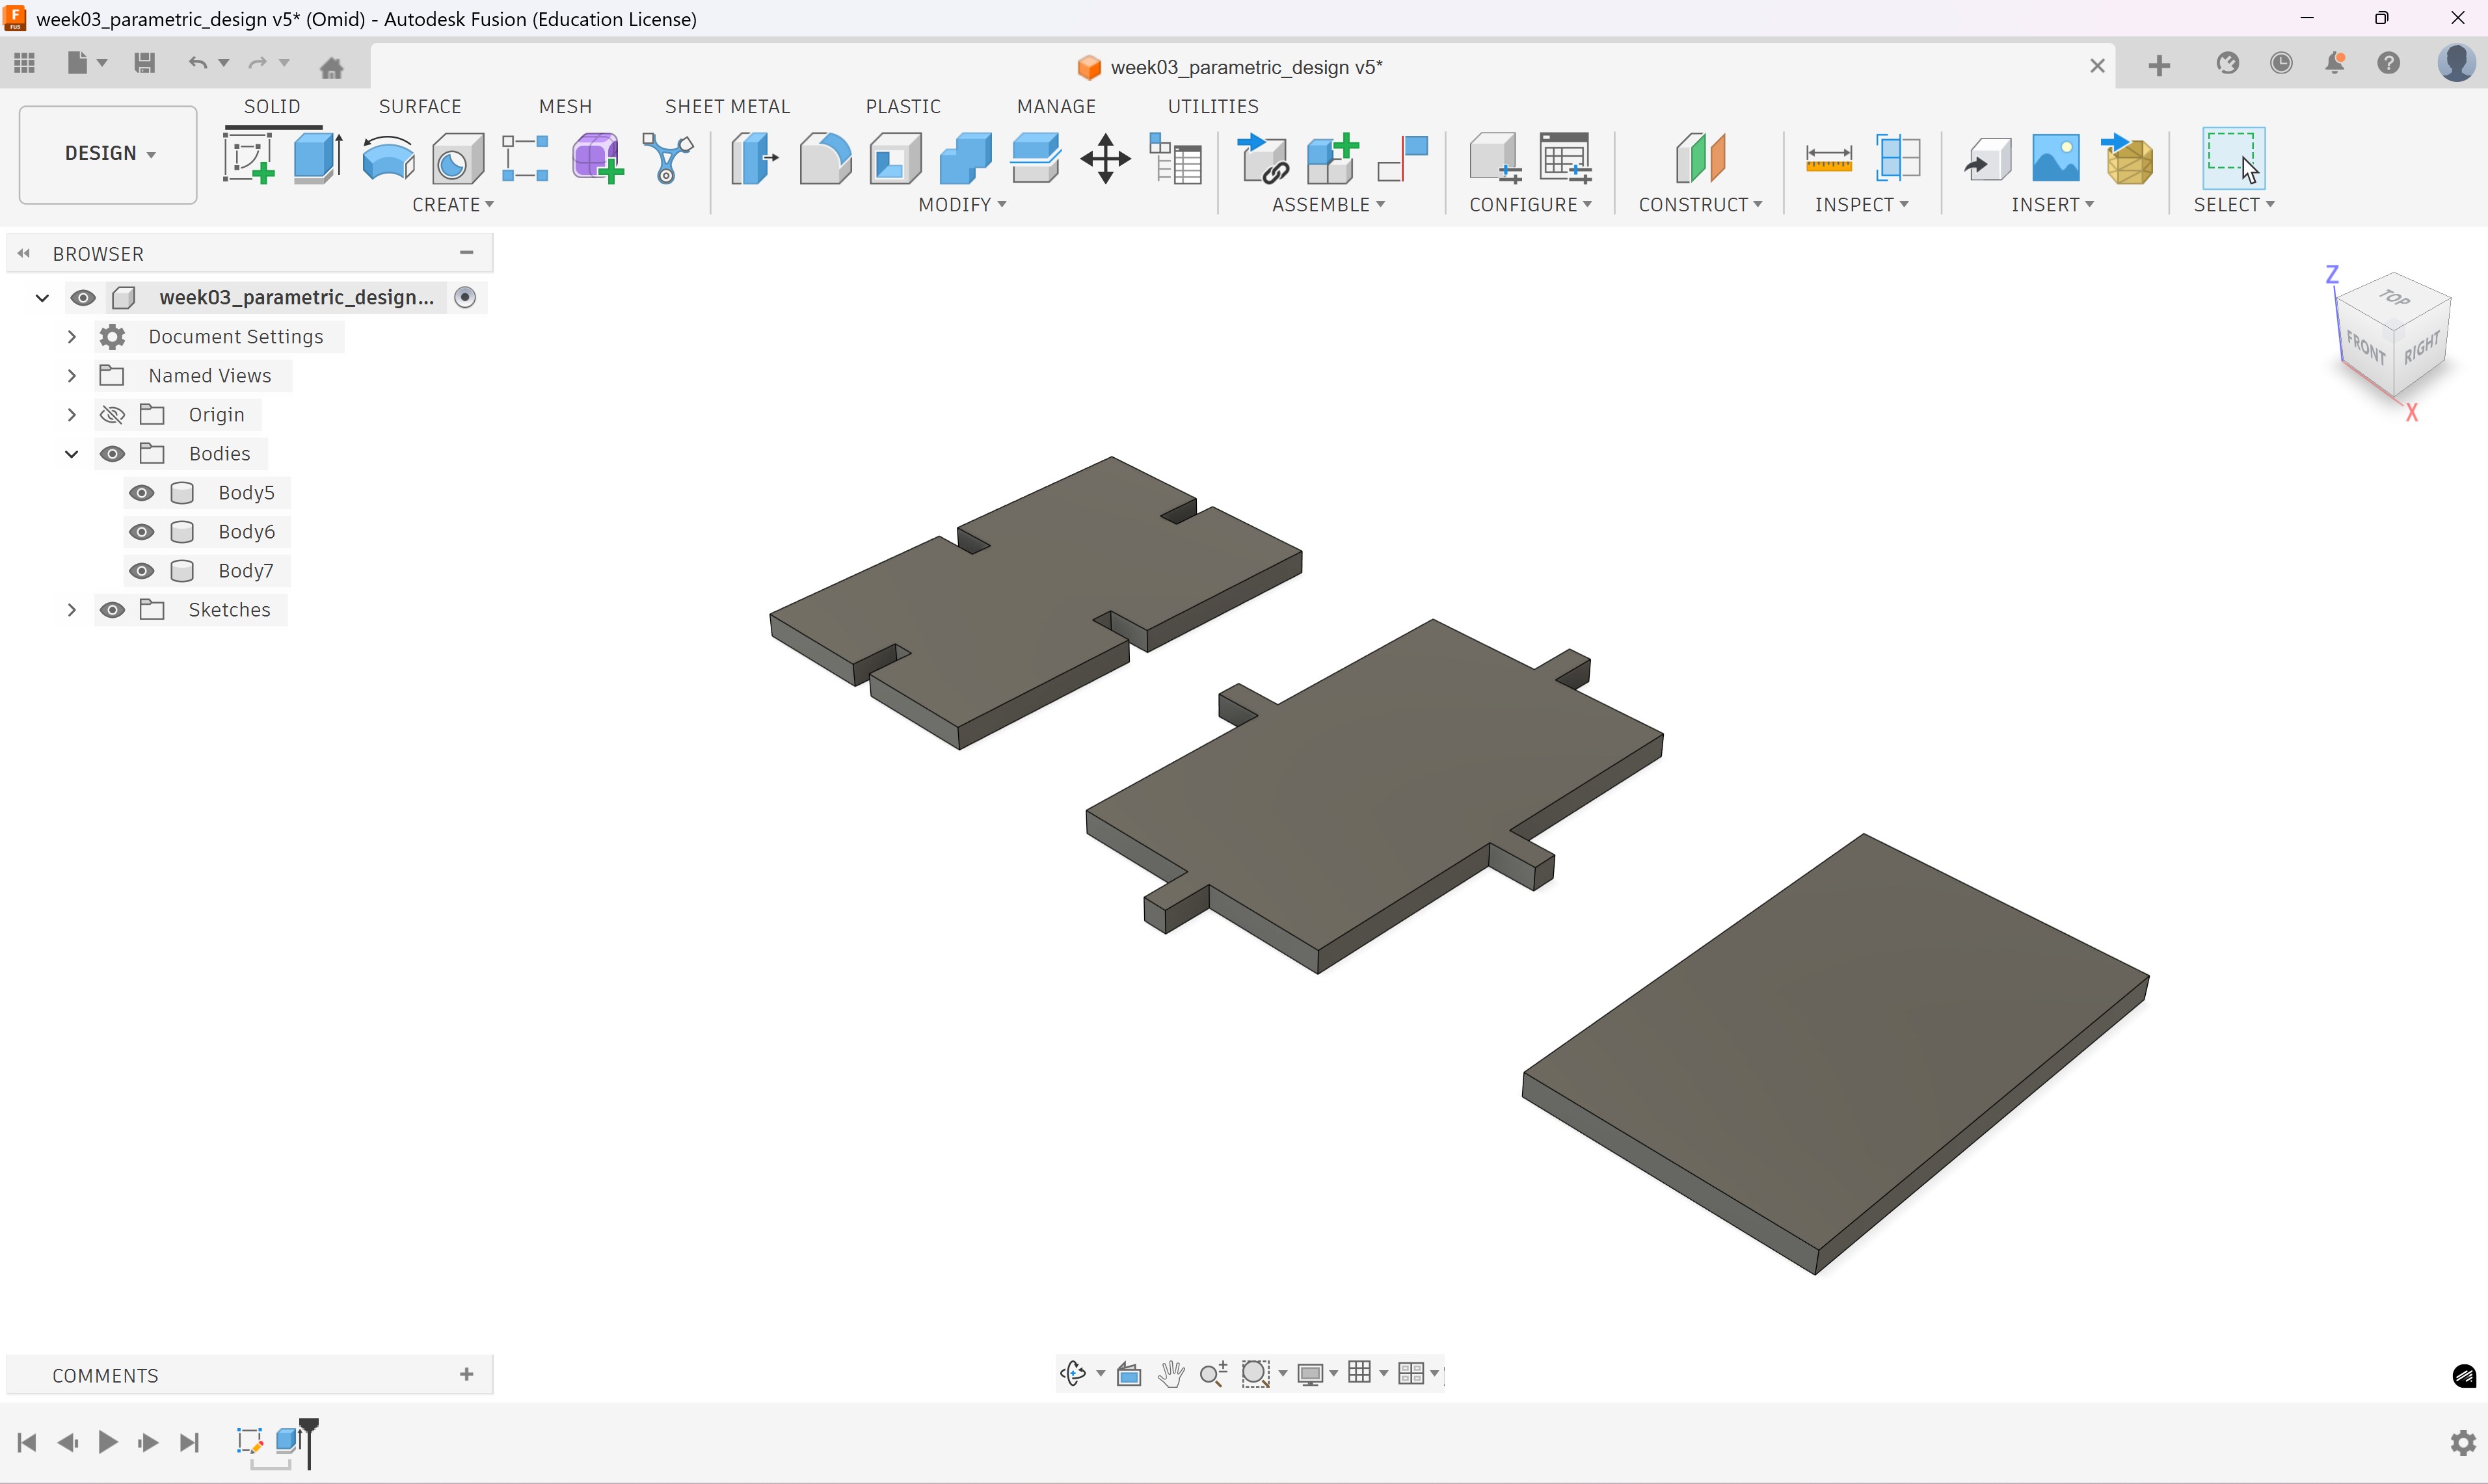Viewport: 2488px width, 1484px height.
Task: Show the Origin folder
Action: 112,415
